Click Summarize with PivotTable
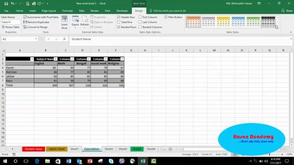 click(x=41, y=17)
